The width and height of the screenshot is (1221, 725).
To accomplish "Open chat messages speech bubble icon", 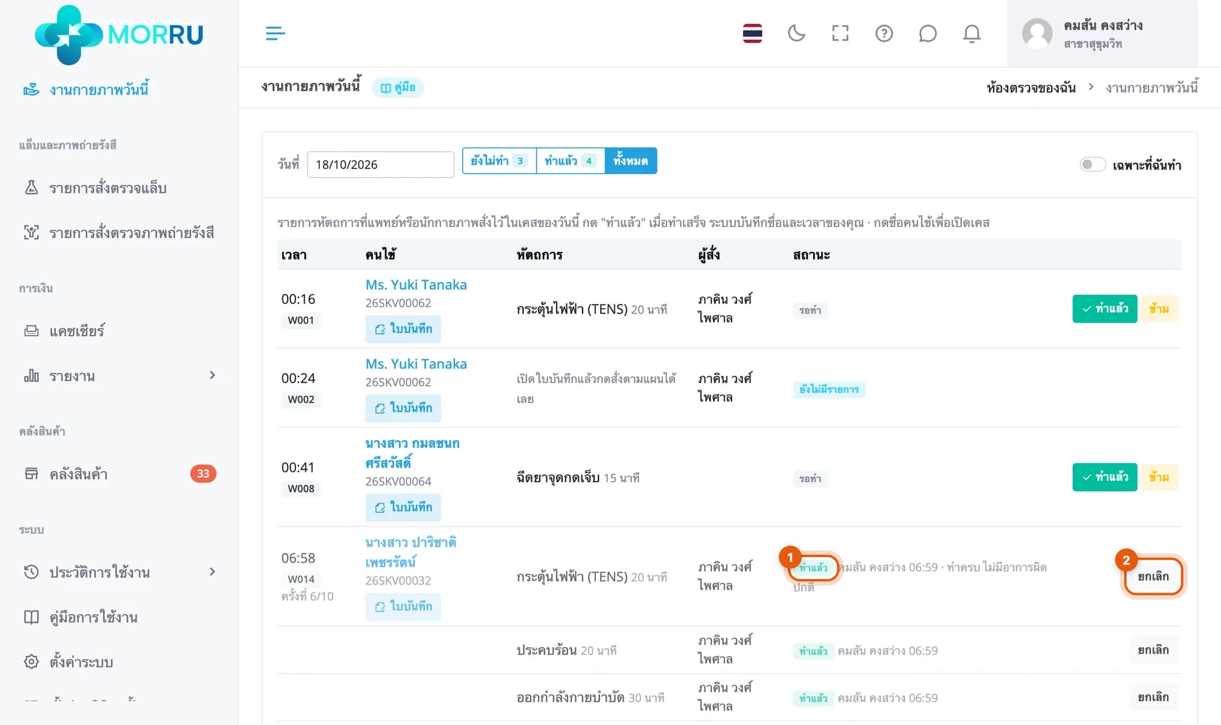I will pos(927,34).
